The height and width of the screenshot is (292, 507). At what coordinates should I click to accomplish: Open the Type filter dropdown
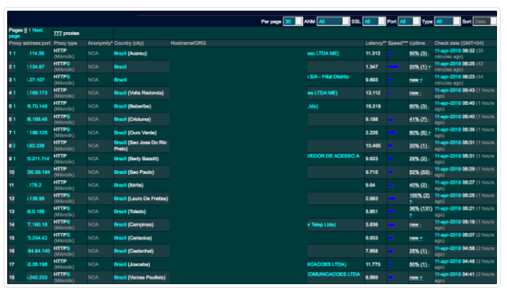pyautogui.click(x=447, y=21)
